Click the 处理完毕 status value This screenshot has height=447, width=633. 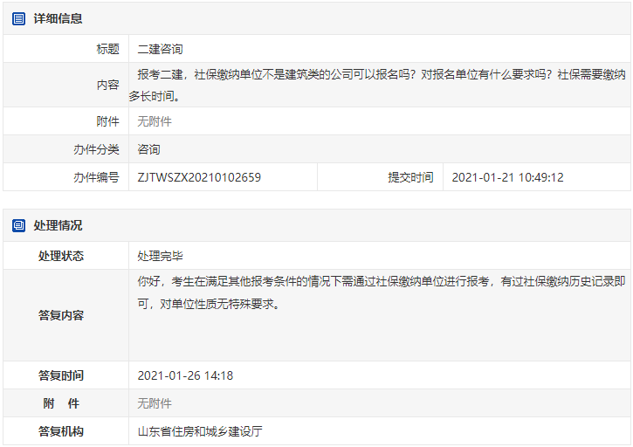[161, 256]
